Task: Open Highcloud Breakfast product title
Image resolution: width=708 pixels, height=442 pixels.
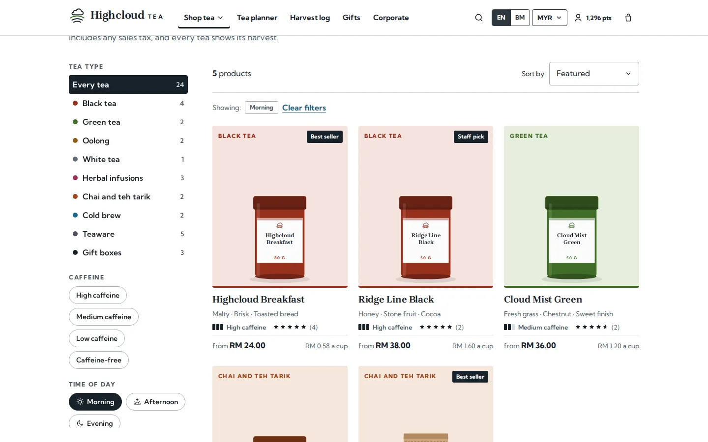Action: click(258, 300)
